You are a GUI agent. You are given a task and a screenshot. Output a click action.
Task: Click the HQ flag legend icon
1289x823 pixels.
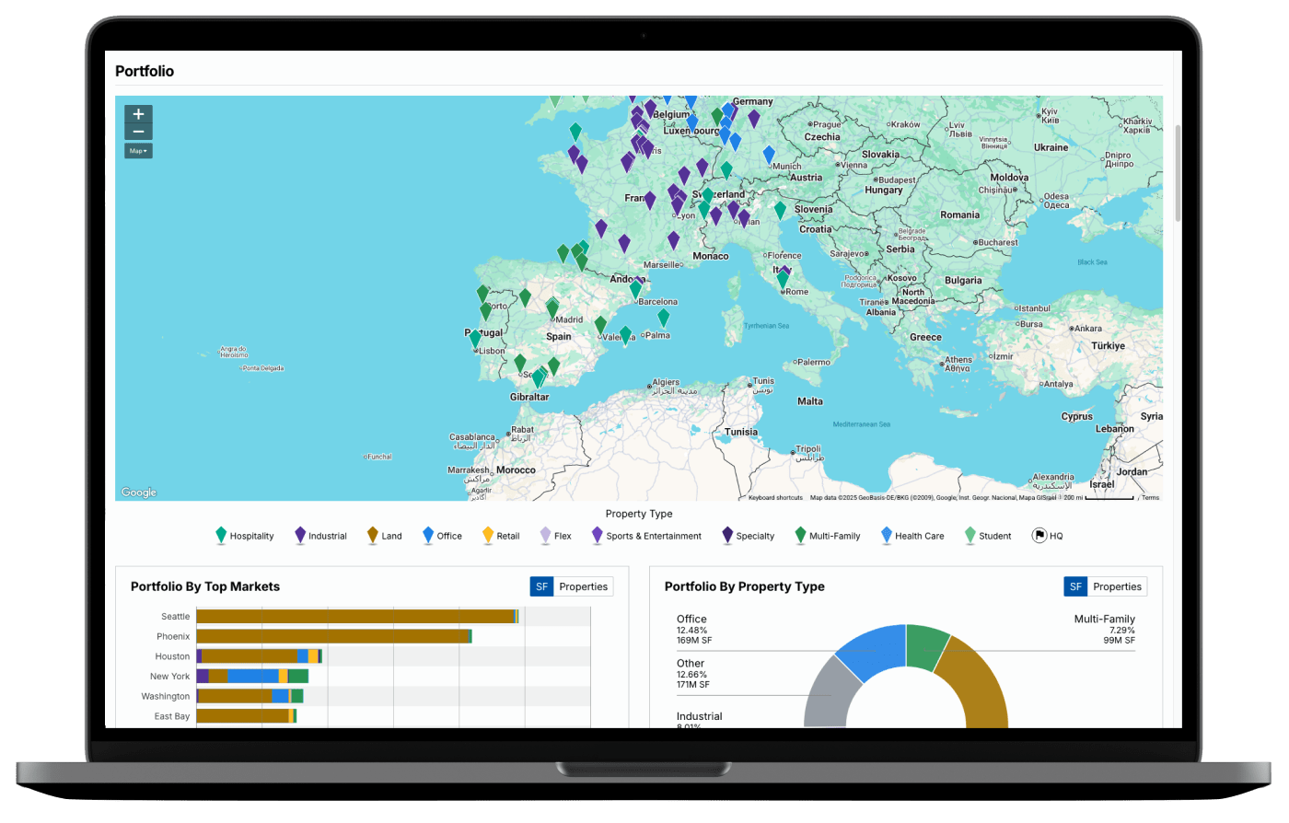pyautogui.click(x=1039, y=535)
